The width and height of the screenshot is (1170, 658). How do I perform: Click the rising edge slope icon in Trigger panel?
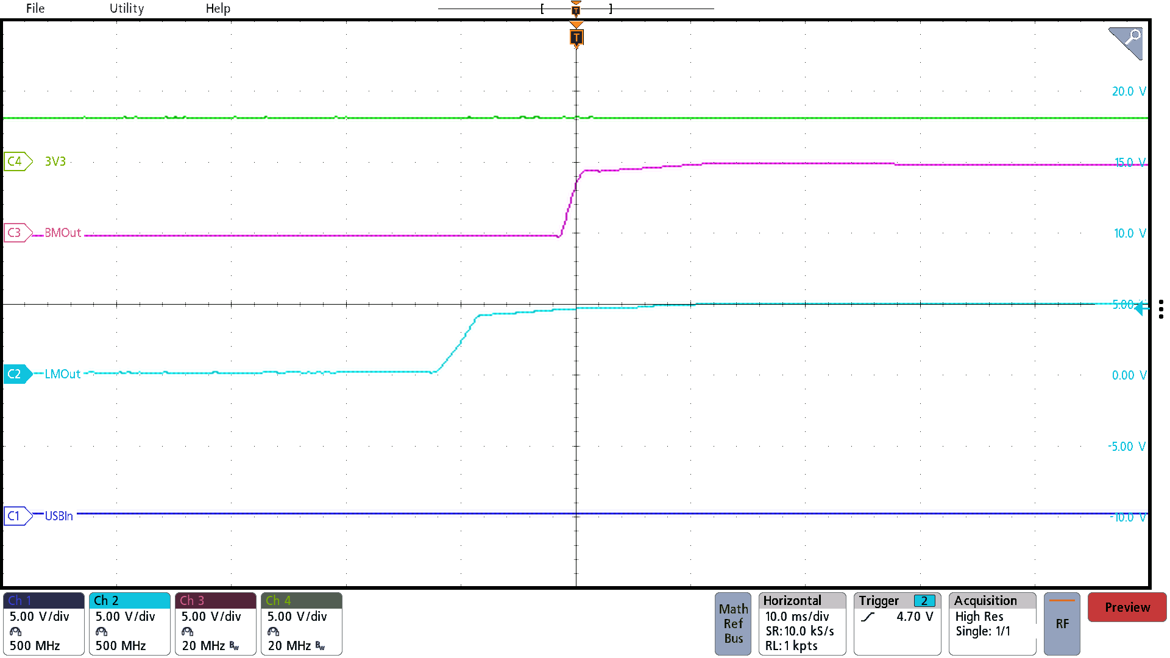tap(868, 616)
